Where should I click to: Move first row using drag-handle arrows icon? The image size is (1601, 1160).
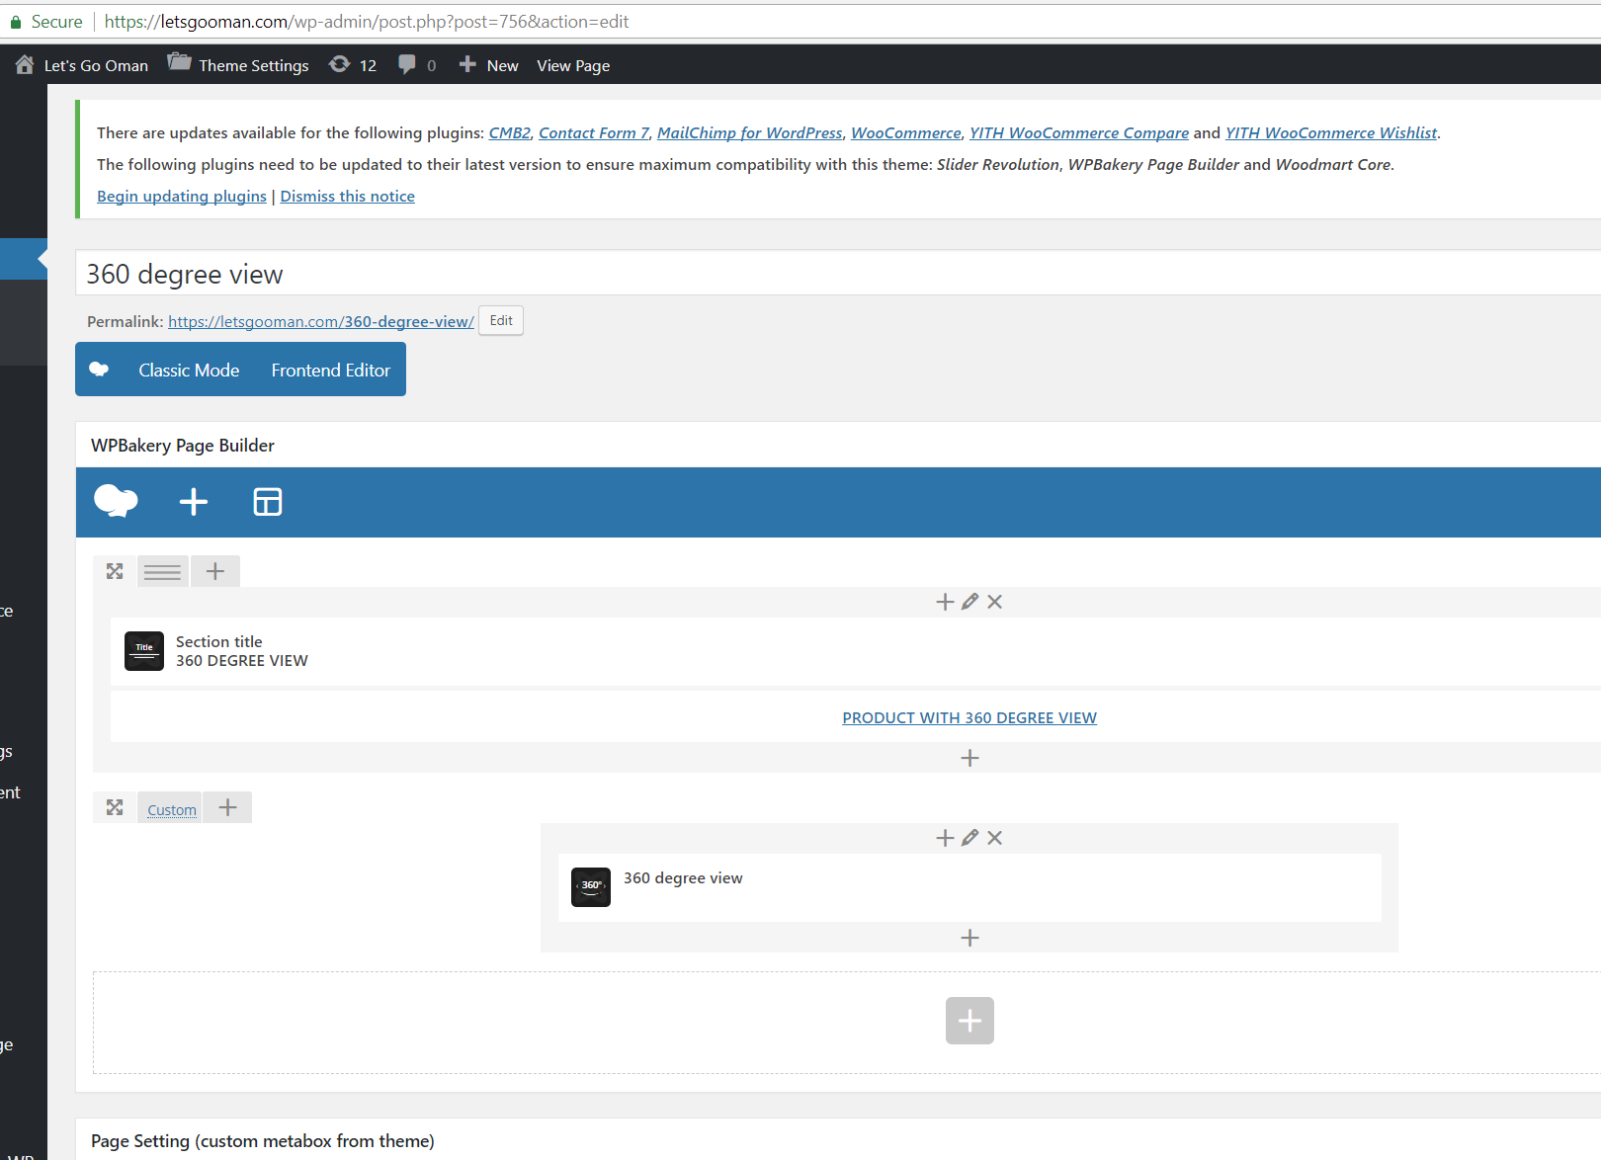[x=115, y=571]
